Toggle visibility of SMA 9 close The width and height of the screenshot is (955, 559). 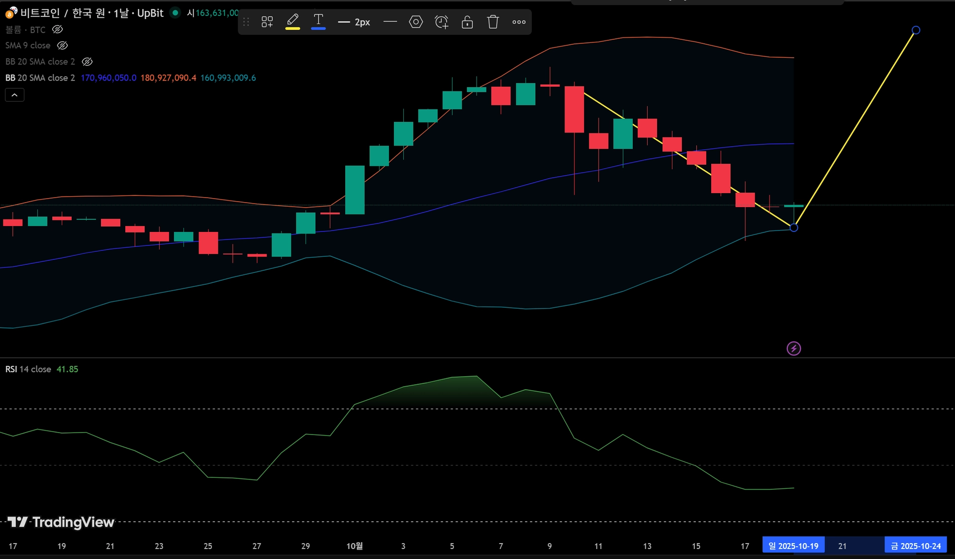(62, 45)
